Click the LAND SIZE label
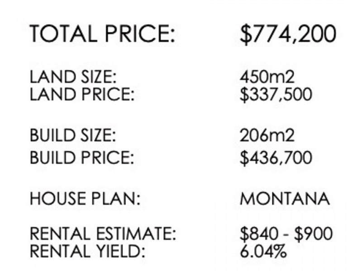 pos(73,77)
